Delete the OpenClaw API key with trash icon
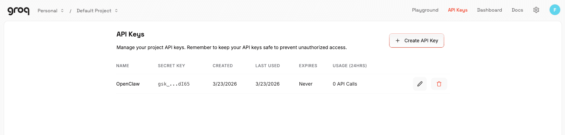This screenshot has height=135, width=565. tap(439, 84)
